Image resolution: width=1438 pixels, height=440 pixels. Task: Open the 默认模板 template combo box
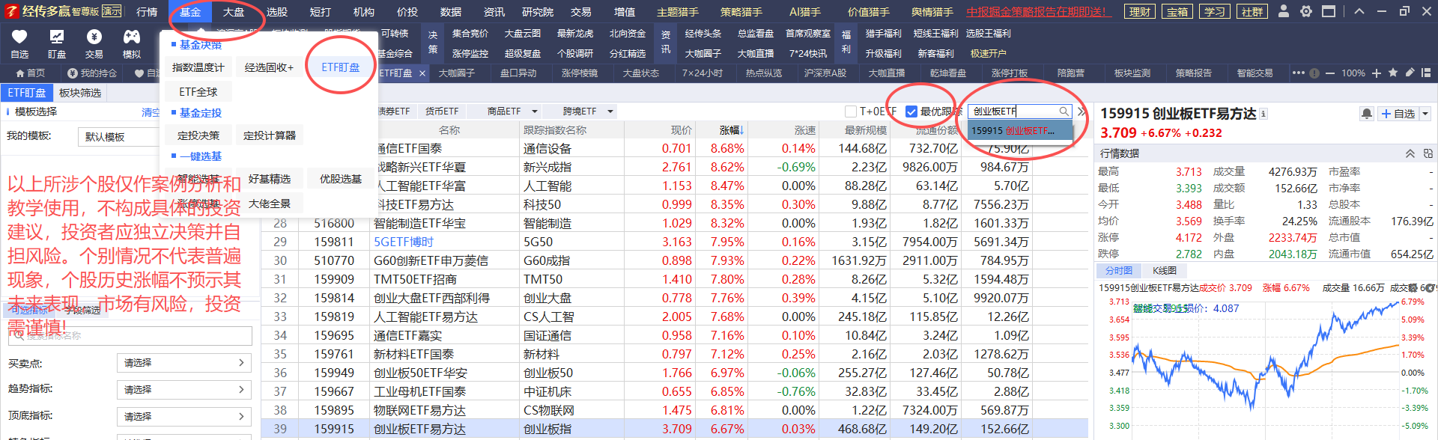120,137
